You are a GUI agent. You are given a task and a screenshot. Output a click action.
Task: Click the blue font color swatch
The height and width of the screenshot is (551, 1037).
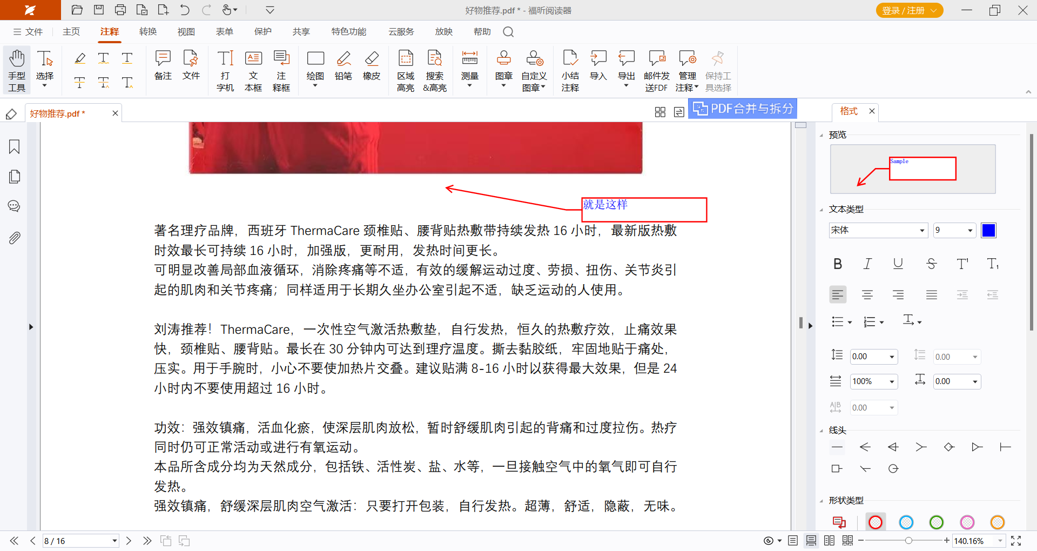989,230
